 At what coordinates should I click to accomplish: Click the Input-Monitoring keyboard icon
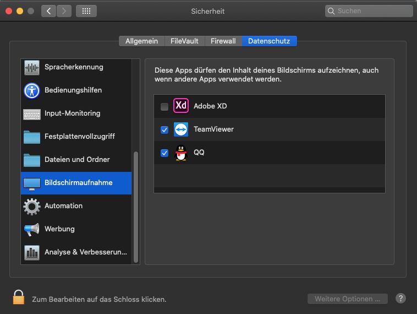(x=32, y=114)
